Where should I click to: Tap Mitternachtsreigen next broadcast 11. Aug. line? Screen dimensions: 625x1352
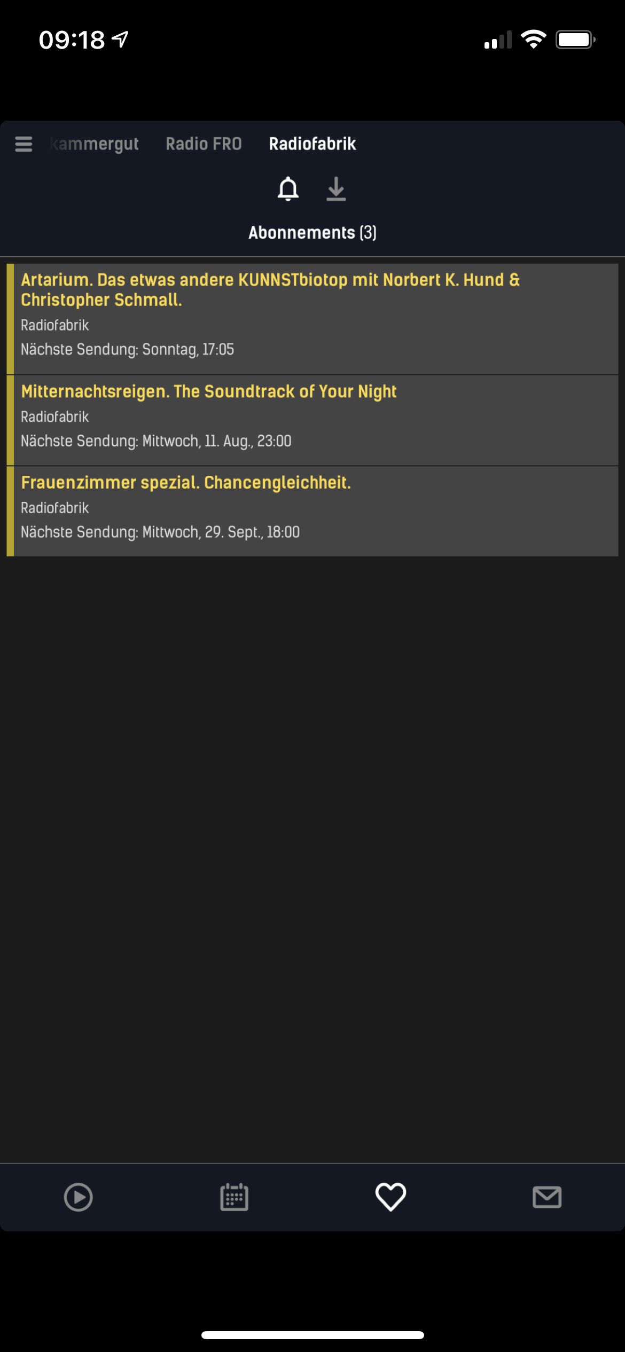(156, 441)
